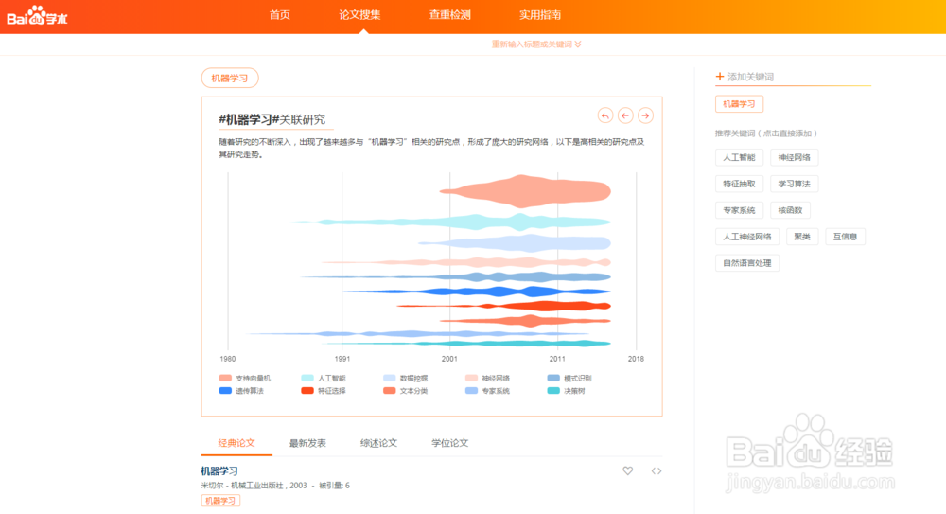The image size is (946, 514).
Task: Add recommended keyword 专家系统
Action: coord(739,210)
